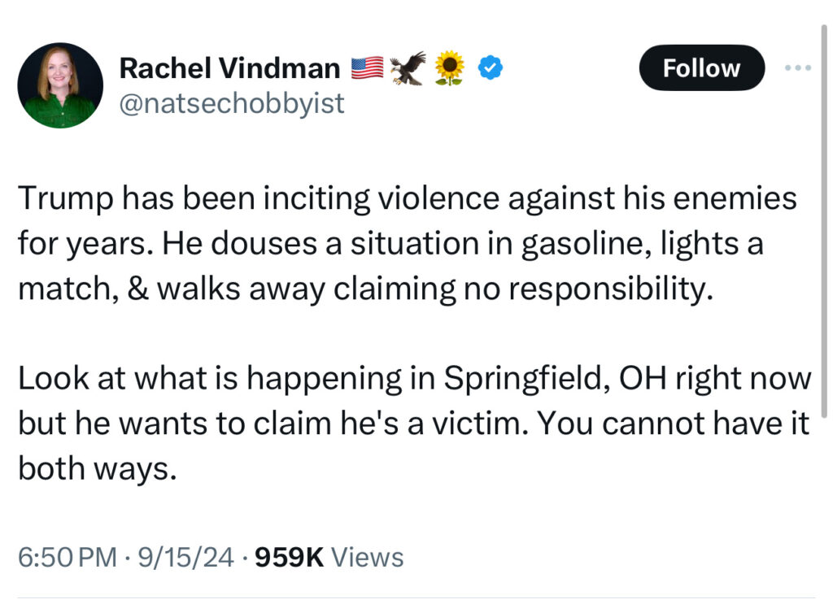
Task: Open the three-dot more options menu
Action: tap(798, 67)
